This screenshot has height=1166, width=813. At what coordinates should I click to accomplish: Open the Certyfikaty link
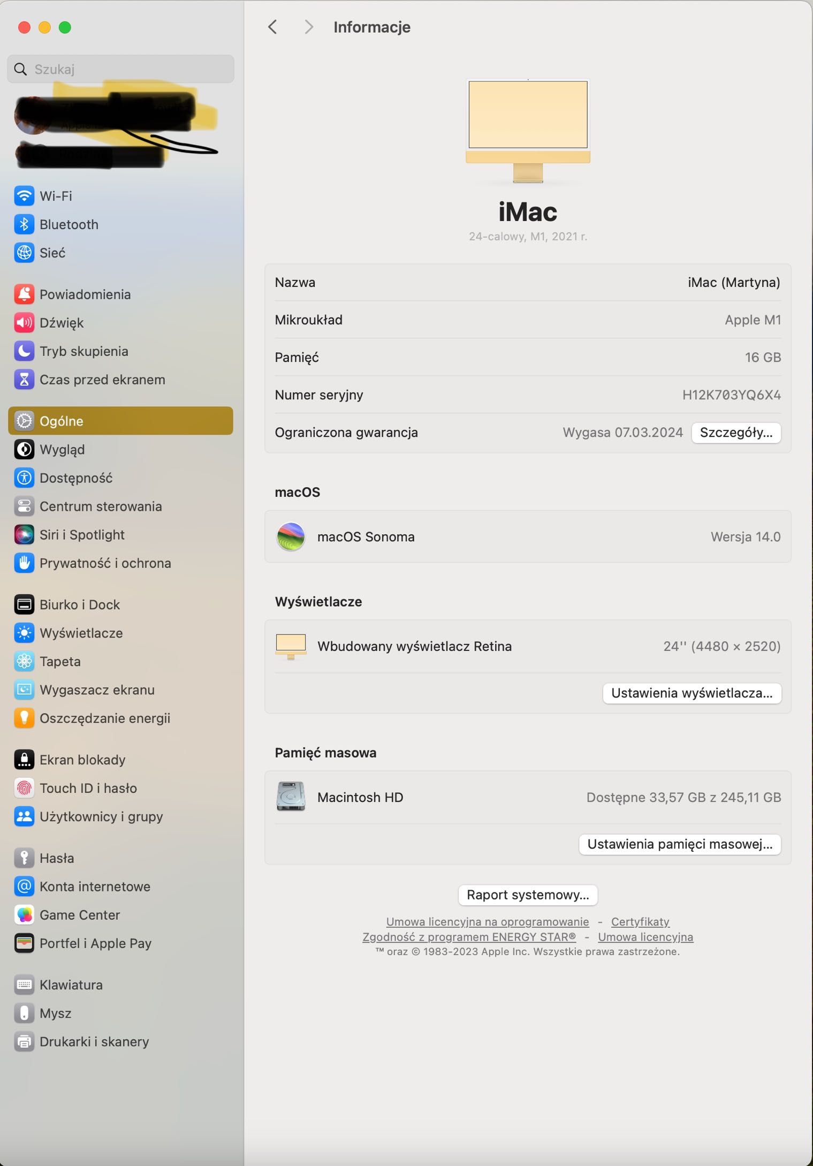pos(640,922)
